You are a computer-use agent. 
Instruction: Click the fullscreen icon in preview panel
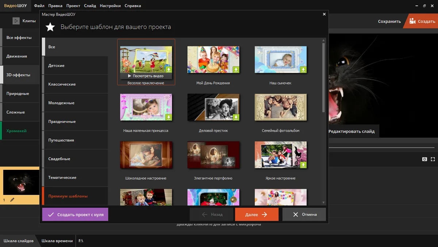coord(433,159)
